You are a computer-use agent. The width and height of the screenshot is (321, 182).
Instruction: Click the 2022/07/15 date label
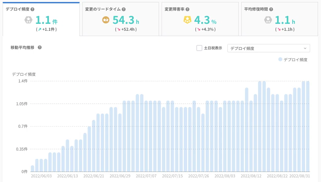click(x=172, y=176)
